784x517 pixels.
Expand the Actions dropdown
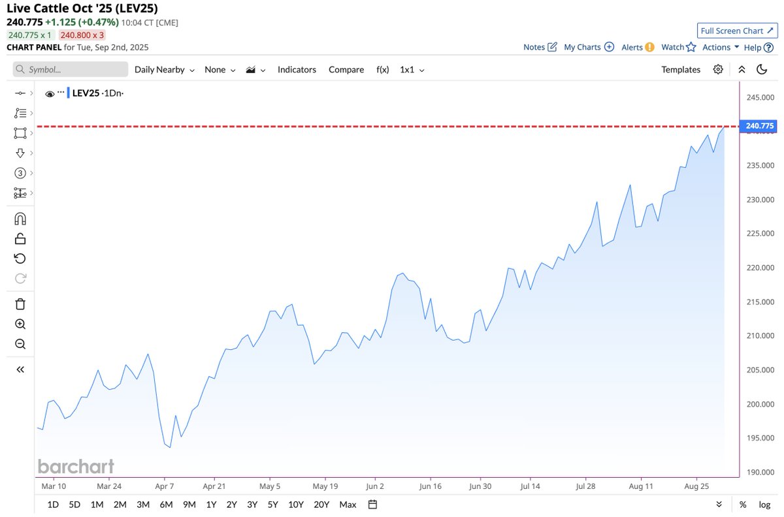[x=721, y=47]
